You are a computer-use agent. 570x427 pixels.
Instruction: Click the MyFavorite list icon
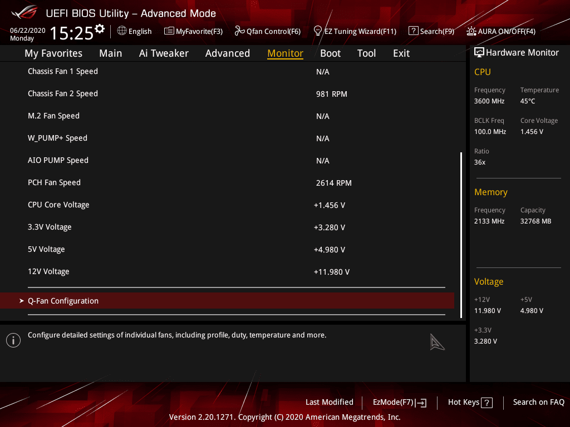pyautogui.click(x=169, y=31)
